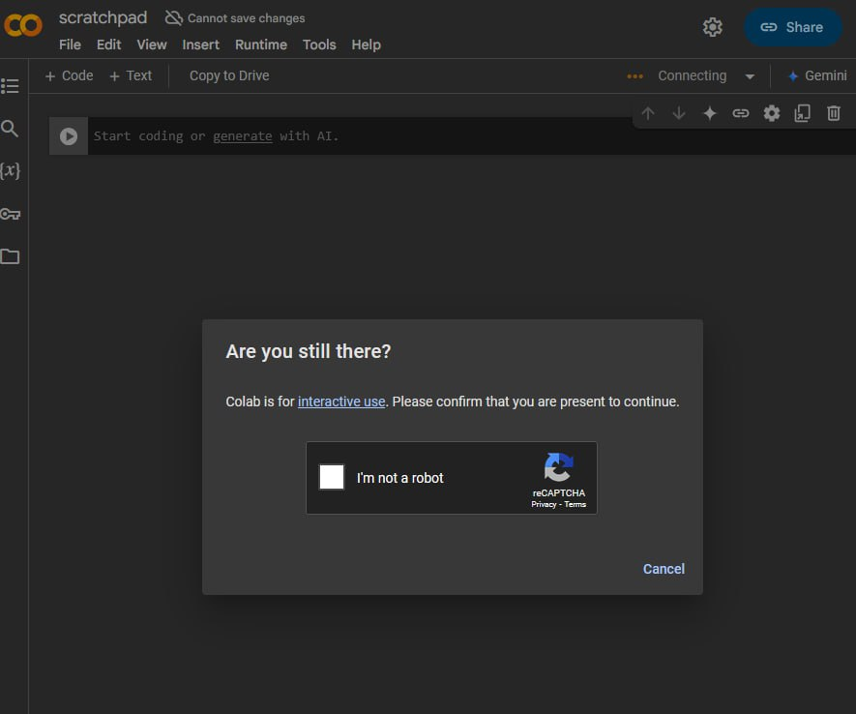Click the Connecting status text

692,75
